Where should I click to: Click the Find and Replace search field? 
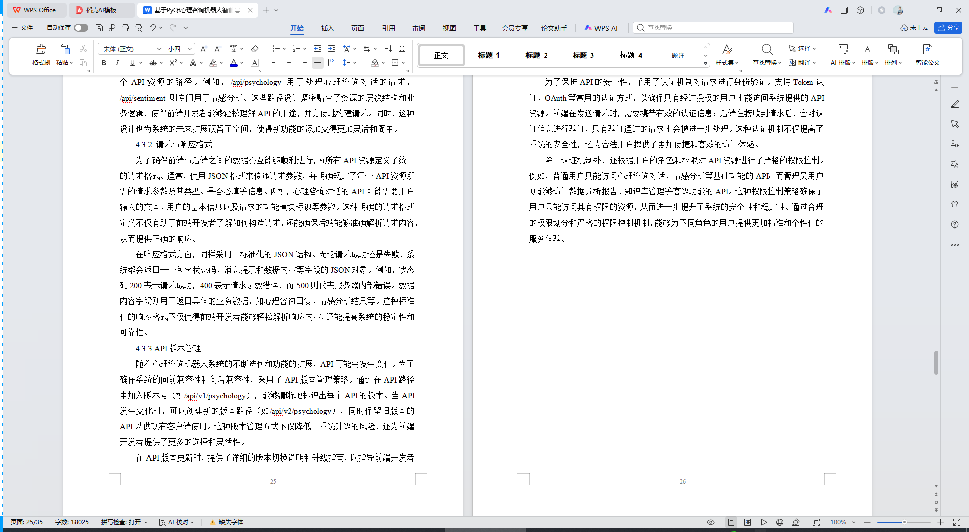[x=713, y=28]
